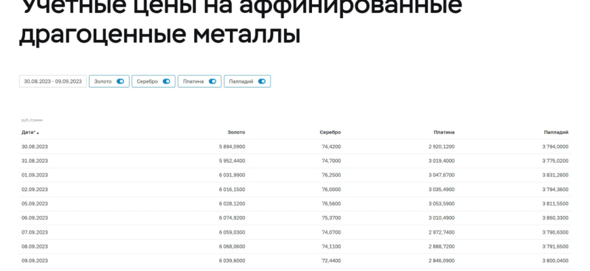Open the date range field 30.08.2023 - 09.09.2023
The height and width of the screenshot is (271, 590).
click(x=53, y=81)
